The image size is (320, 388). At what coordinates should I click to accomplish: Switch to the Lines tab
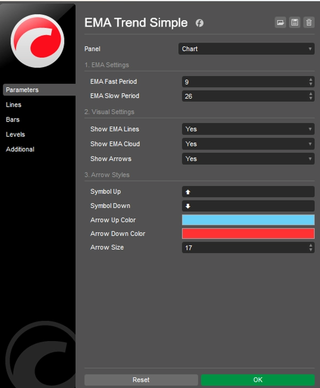click(14, 105)
